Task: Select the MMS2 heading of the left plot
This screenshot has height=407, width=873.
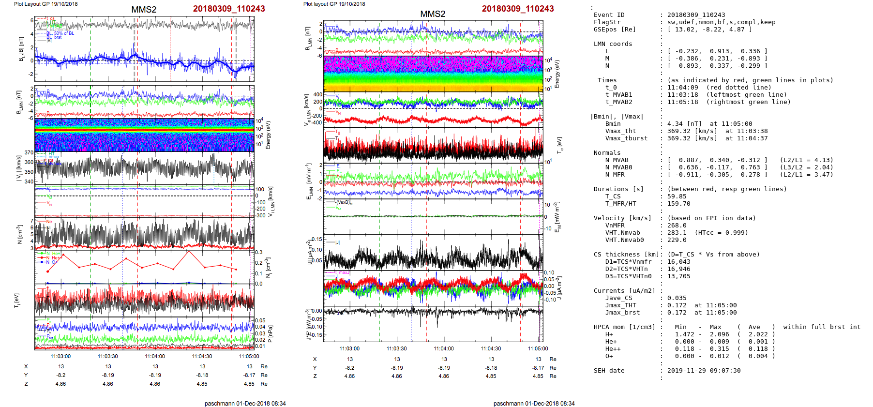Action: (144, 10)
